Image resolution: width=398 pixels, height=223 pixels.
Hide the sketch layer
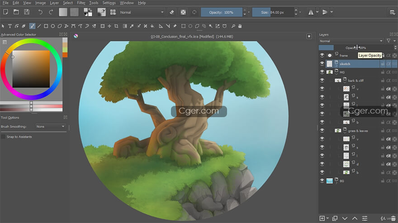tap(322, 64)
